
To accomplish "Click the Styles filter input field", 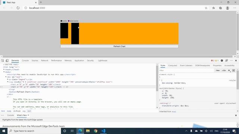I will [186, 70].
